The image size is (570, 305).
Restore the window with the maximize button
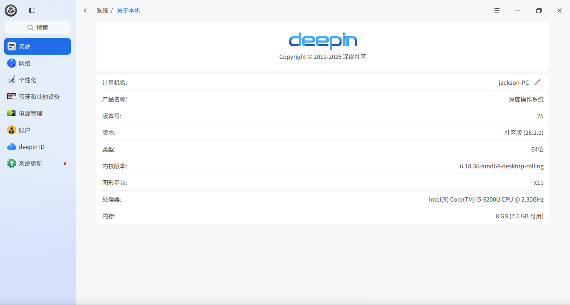tap(539, 10)
